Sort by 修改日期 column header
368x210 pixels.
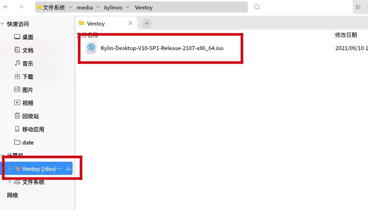345,34
